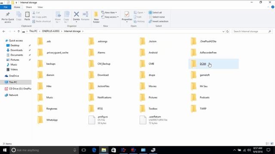Click the Help question mark icon
The height and width of the screenshot is (154, 275).
click(273, 7)
